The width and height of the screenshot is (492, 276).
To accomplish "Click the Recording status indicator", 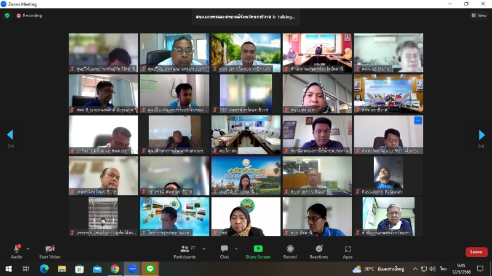I will pyautogui.click(x=29, y=15).
